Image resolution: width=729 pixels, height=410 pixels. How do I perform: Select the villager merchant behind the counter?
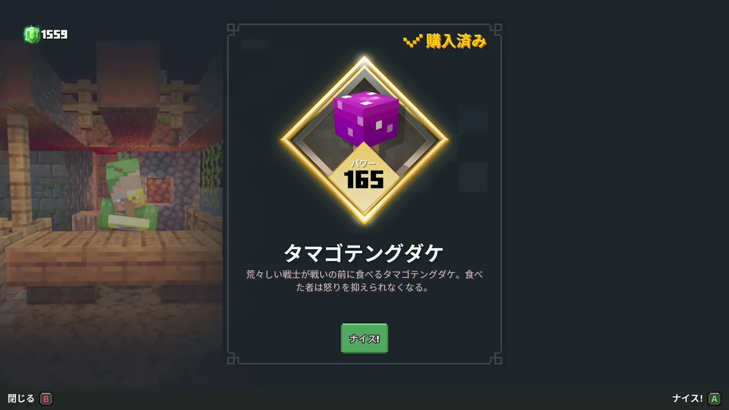click(x=128, y=192)
